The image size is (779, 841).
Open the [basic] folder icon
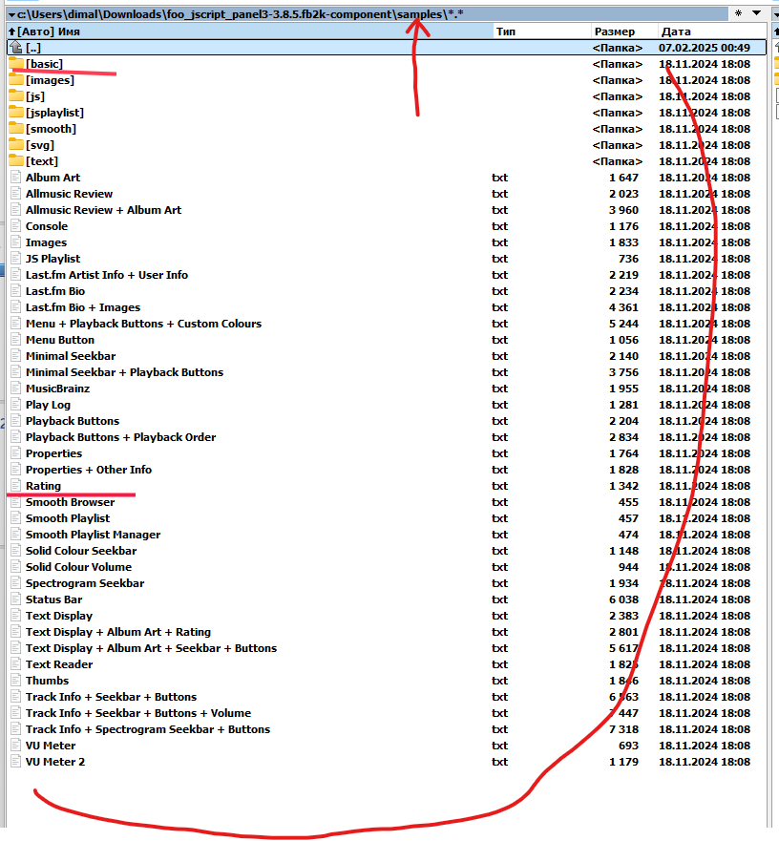point(15,64)
